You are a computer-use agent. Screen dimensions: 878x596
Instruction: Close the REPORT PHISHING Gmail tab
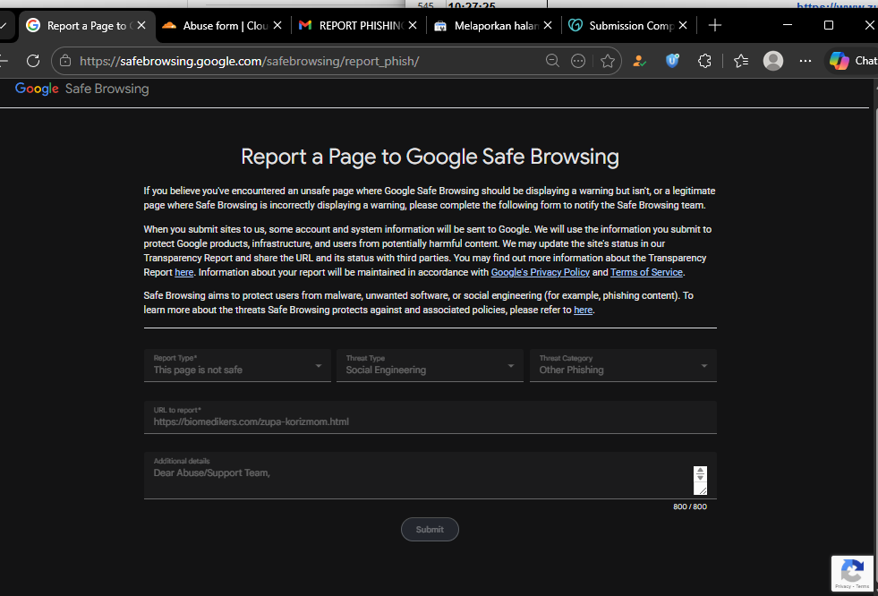point(413,25)
